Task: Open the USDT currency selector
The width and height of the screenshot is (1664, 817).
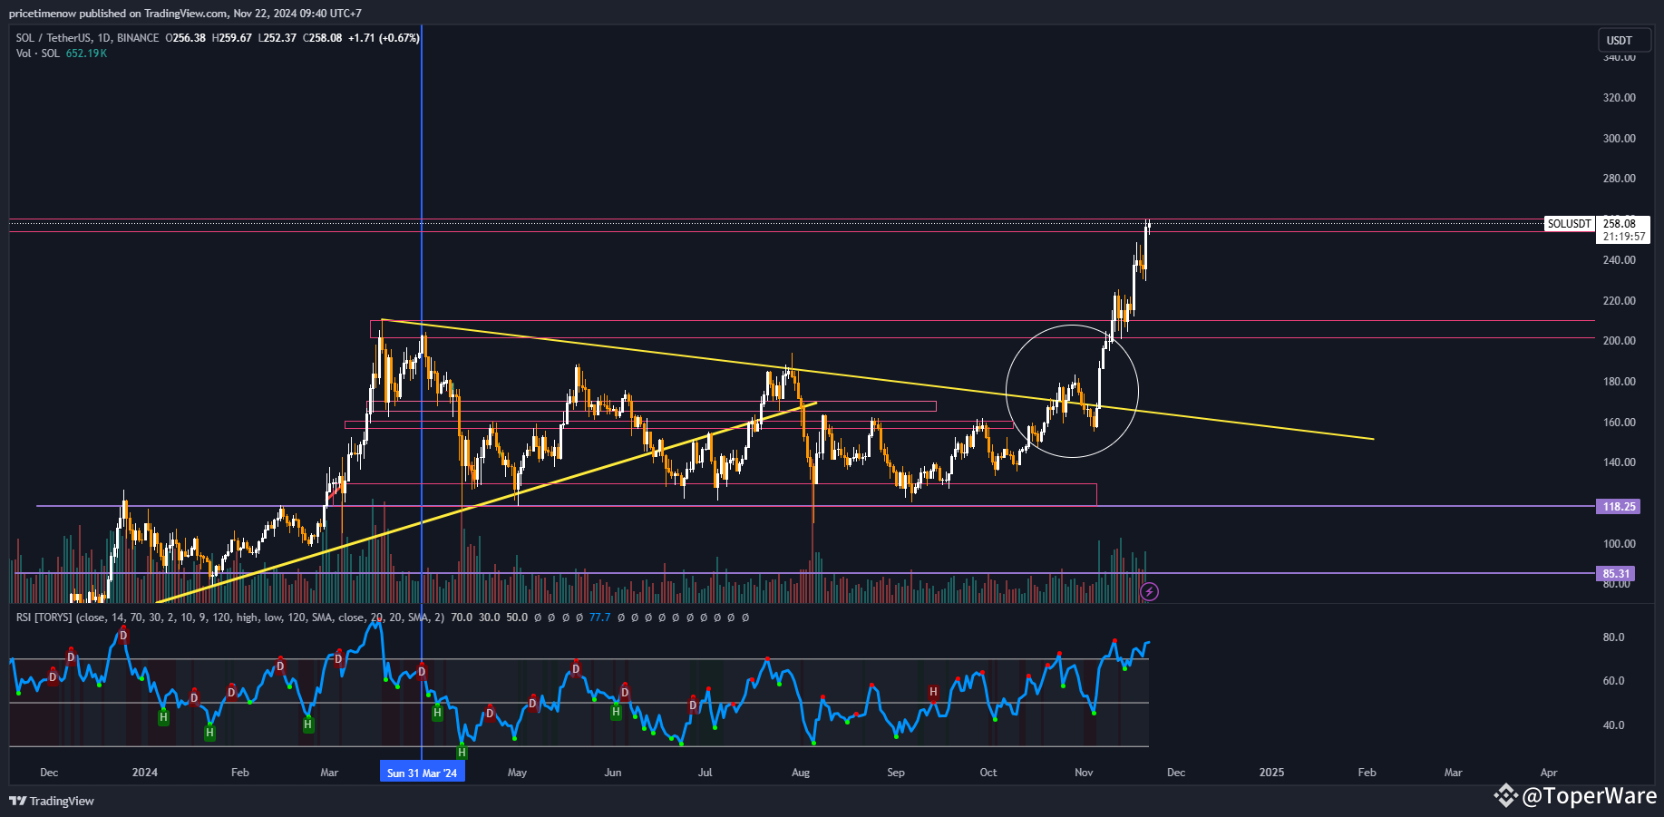Action: [x=1624, y=40]
